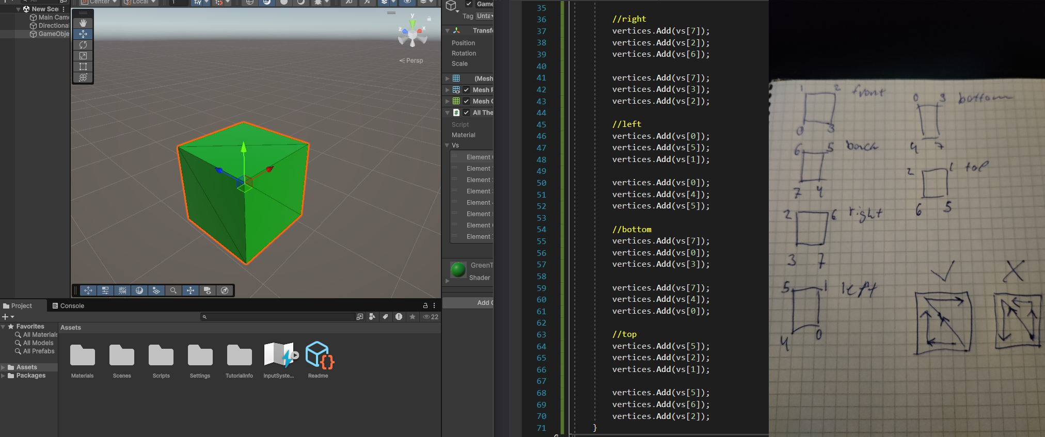1045x437 pixels.
Task: Toggle the scene gizmo rotation lock
Action: 429,19
